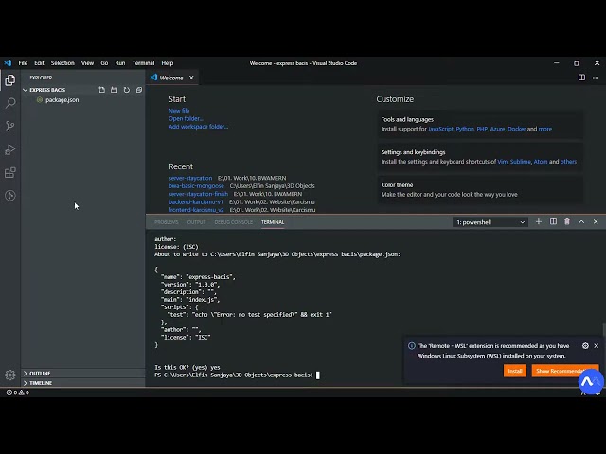The width and height of the screenshot is (606, 454).
Task: Open the Run and Debug view
Action: pos(10,149)
